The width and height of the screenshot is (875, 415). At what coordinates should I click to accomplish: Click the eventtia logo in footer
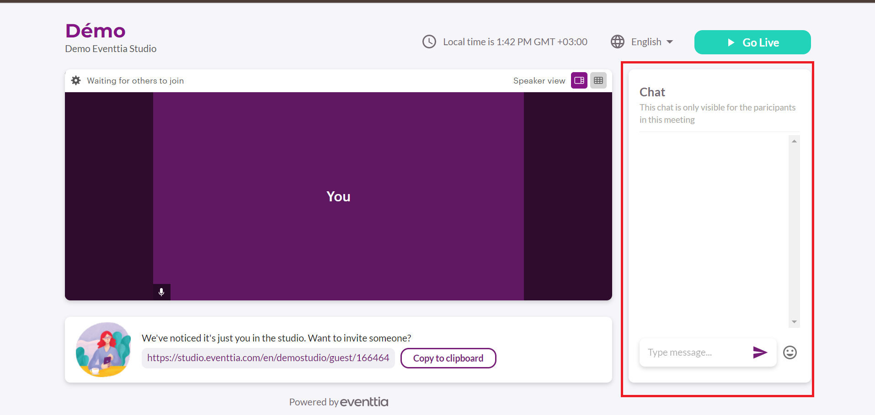point(364,402)
